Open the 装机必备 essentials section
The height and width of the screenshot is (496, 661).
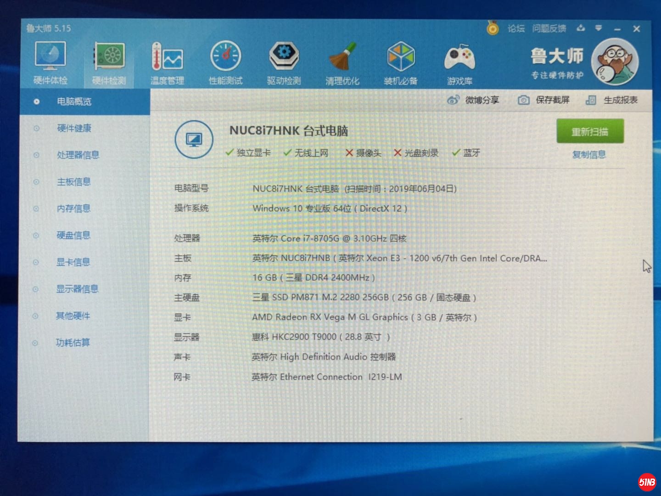(x=401, y=62)
